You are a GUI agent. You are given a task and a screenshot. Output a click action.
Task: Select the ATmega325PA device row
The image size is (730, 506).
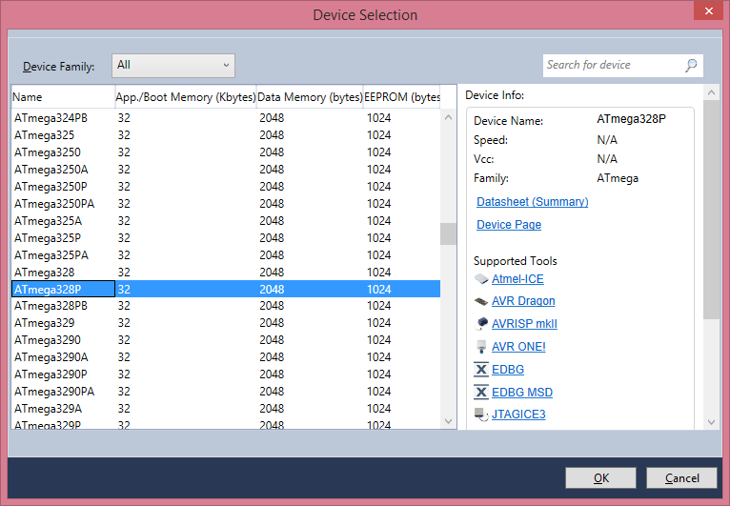coord(226,255)
